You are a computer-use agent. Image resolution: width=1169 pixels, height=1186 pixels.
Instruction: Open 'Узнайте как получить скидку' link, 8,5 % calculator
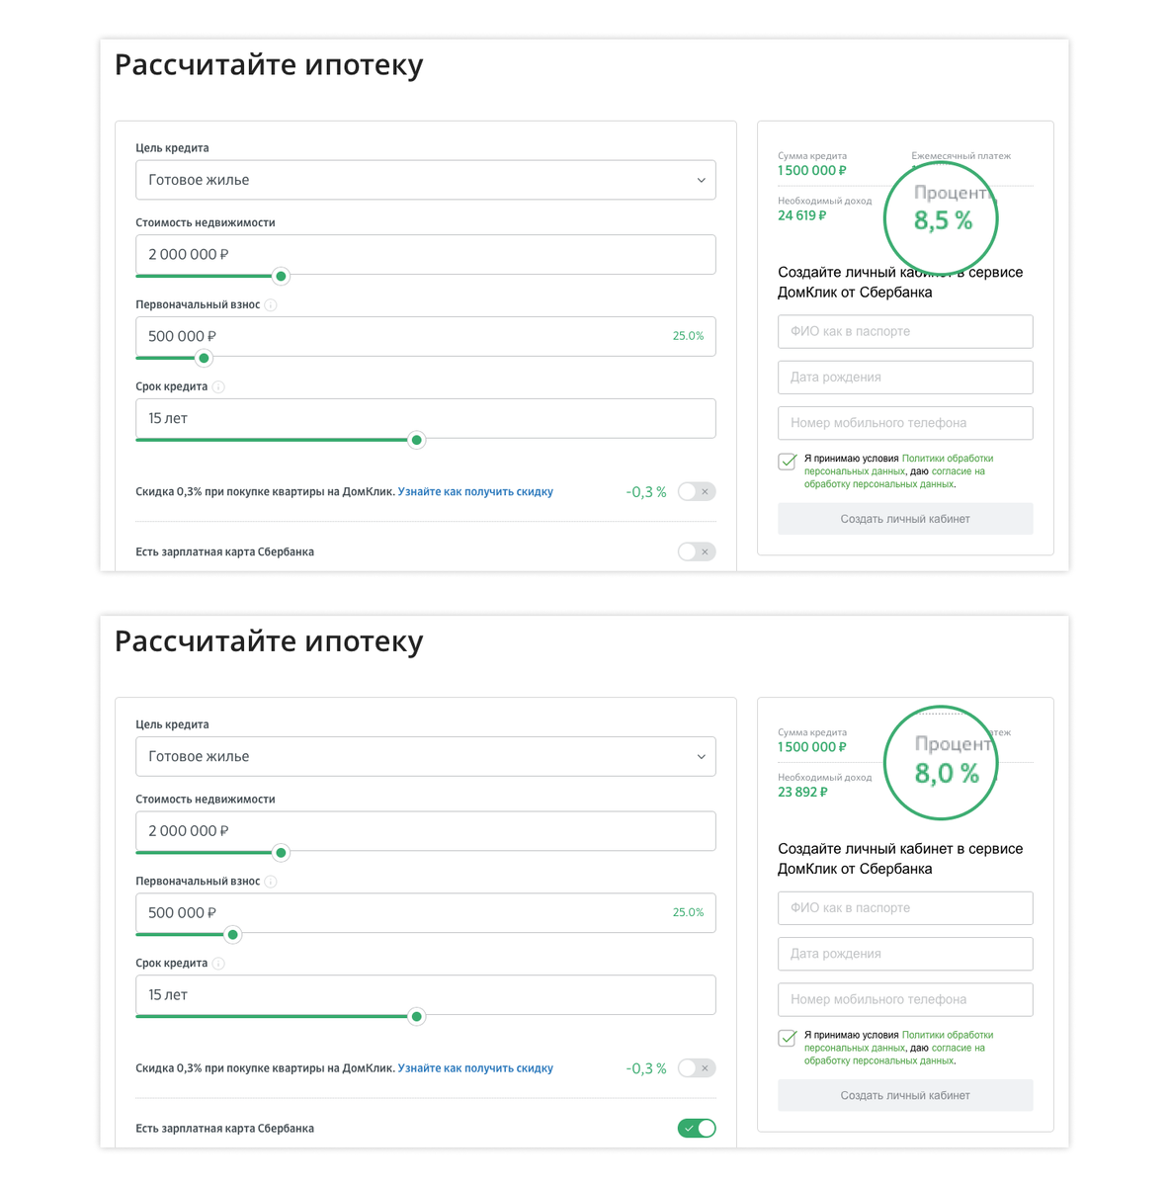tap(475, 491)
